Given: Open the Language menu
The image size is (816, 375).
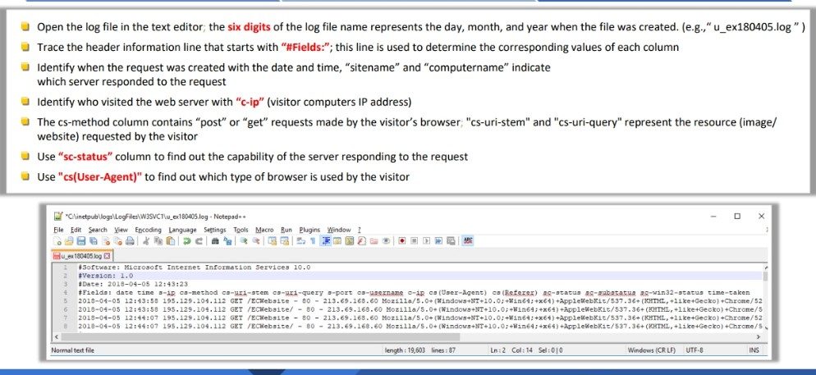Looking at the screenshot, I should click(183, 230).
